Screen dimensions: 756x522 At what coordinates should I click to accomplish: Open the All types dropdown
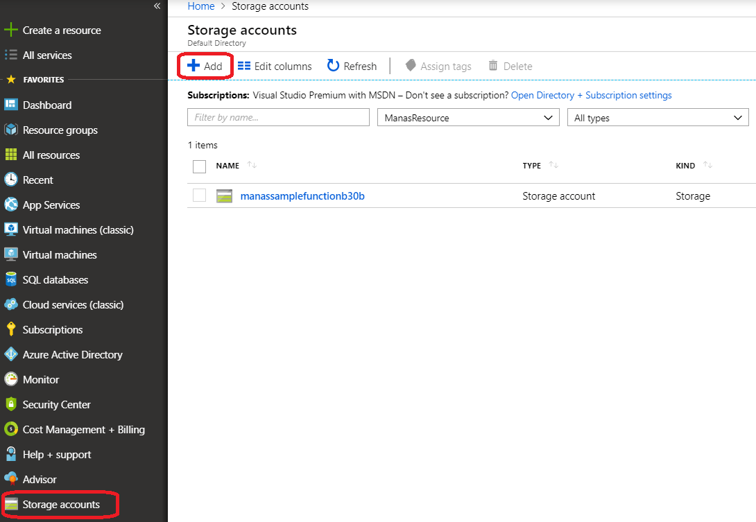click(658, 118)
